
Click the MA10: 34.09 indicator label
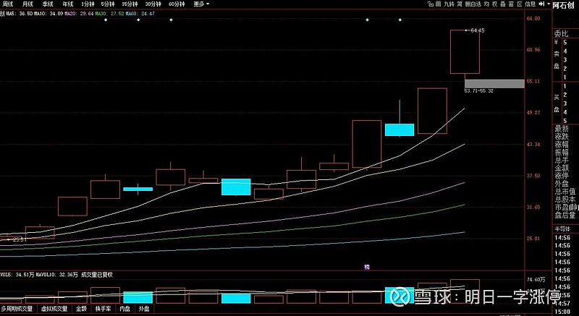tap(48, 14)
